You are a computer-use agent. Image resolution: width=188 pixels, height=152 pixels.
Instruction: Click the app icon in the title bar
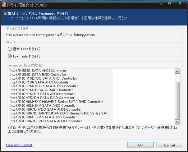click(4, 5)
